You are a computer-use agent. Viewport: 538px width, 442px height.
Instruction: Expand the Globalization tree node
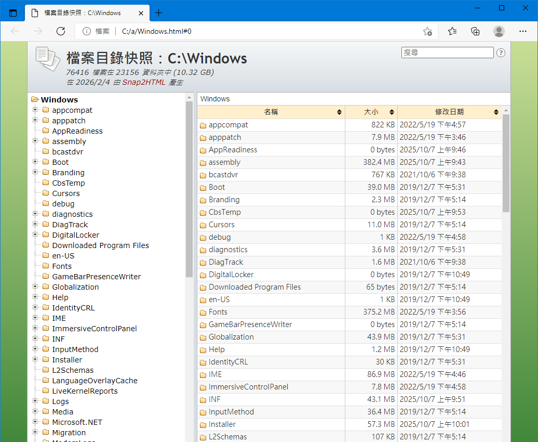(x=35, y=287)
